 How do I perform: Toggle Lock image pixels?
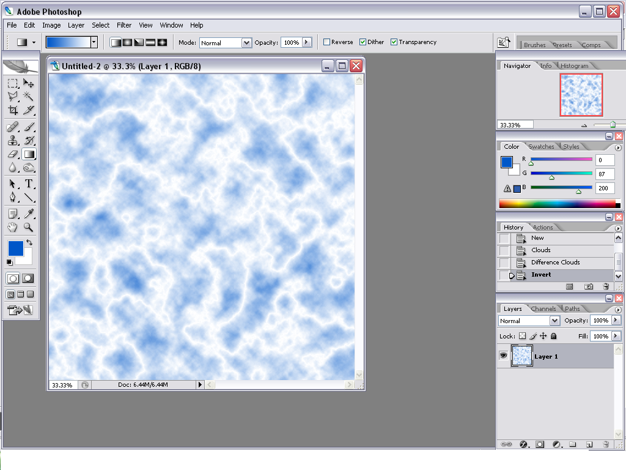[533, 336]
